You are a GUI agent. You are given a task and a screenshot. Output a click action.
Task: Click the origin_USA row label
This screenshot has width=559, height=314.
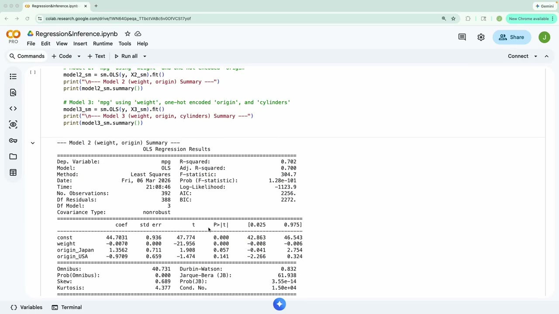coord(72,256)
